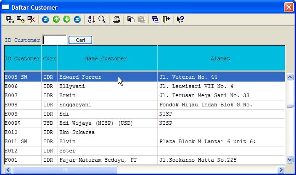This screenshot has height=175, width=296.
Task: Select customer ID E005 SW
Action: (x=23, y=77)
